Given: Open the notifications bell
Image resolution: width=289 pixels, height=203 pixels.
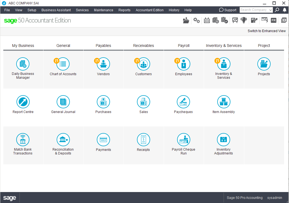Looking at the screenshot, I should pos(285,10).
